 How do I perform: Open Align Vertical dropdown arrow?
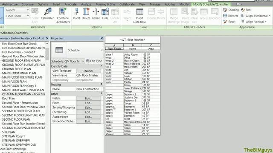click(x=266, y=22)
